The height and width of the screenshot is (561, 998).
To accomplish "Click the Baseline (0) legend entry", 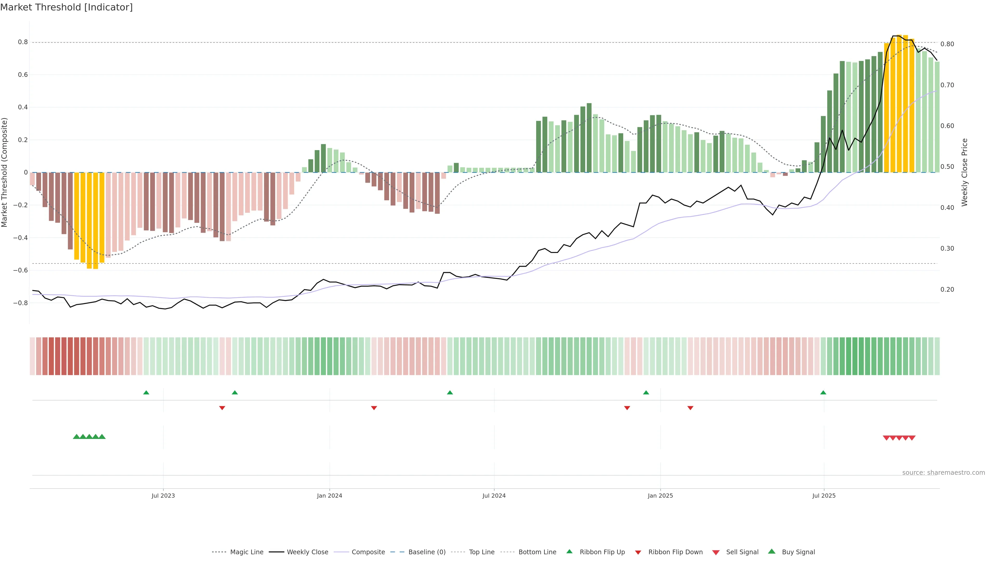I will [426, 552].
